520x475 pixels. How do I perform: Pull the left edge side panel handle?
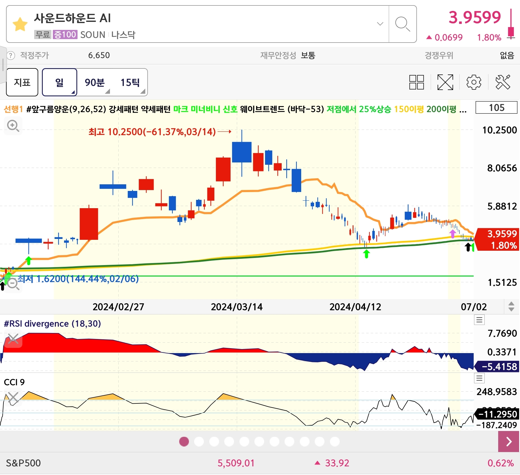[3, 64]
